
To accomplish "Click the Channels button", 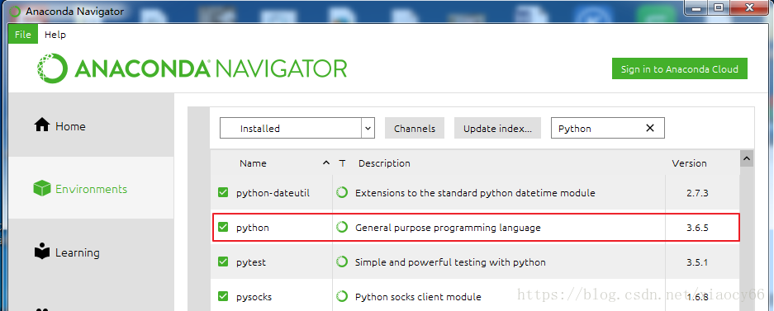I will point(415,128).
